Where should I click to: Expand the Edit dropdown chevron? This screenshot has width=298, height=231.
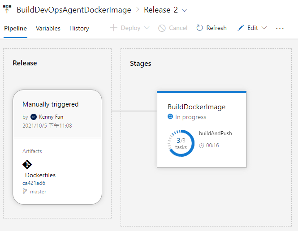tap(264, 28)
